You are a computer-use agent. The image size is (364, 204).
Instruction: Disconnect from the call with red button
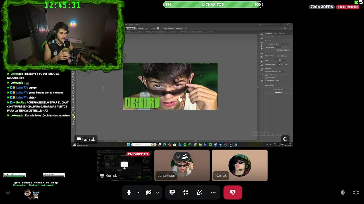coord(233,192)
